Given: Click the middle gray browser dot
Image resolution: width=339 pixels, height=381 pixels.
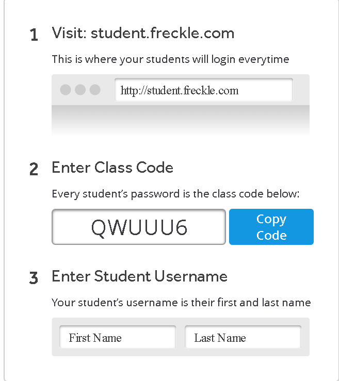Looking at the screenshot, I should [x=80, y=90].
